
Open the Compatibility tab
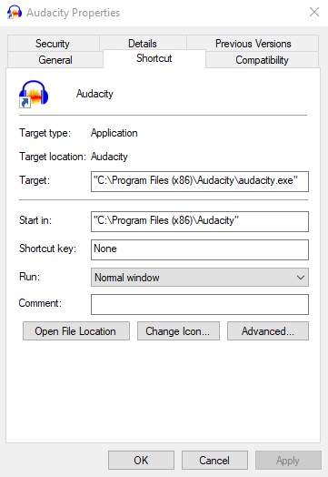click(x=262, y=60)
